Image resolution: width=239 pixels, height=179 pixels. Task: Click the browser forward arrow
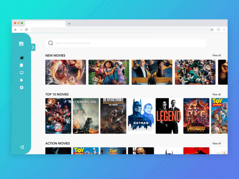(x=21, y=30)
